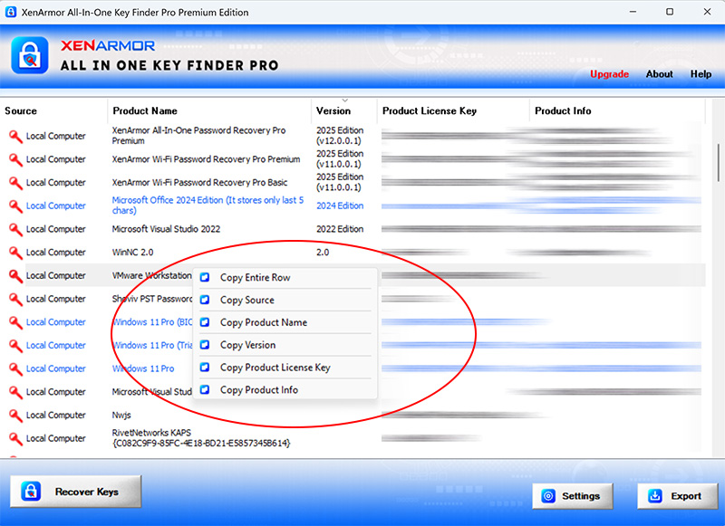Click the vertical scrollbar thumb of the key list
This screenshot has width=725, height=526.
pos(718,163)
